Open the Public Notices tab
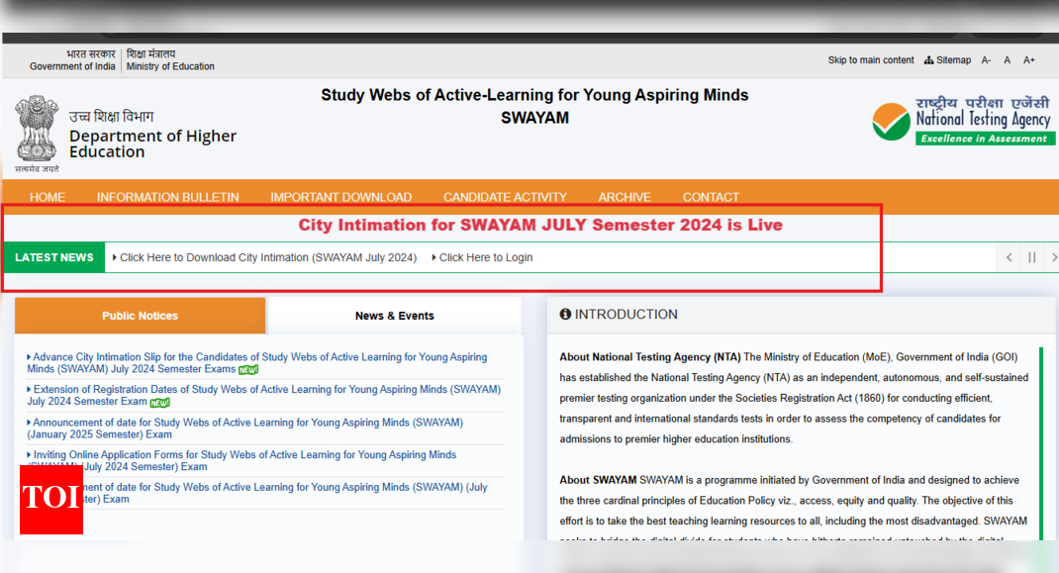The image size is (1059, 573). 140,315
